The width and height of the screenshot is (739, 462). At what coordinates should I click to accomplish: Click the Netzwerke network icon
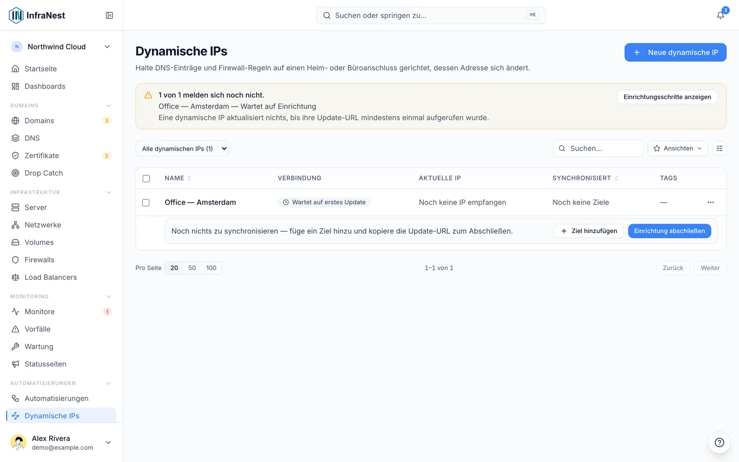pos(15,225)
